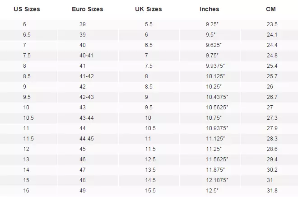This screenshot has width=298, height=197.
Task: Select Euro size 49 cell
Action: click(83, 191)
